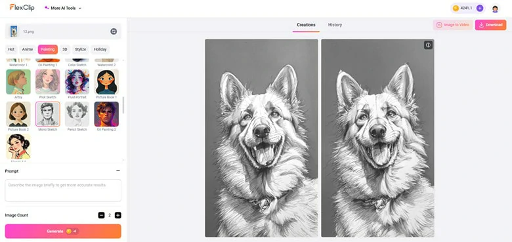Select the Hot category tab
Screen dimensions: 512x242
[x=11, y=49]
